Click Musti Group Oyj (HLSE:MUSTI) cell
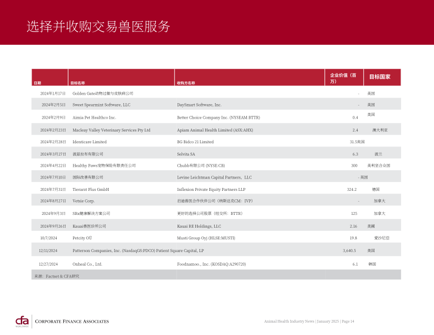Image resolution: width=434 pixels, height=335 pixels. click(206, 238)
